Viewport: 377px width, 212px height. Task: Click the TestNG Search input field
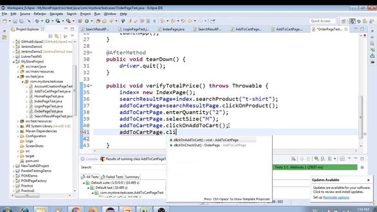click(x=130, y=167)
